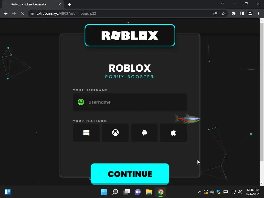264x198 pixels.
Task: Restore down the Chrome window
Action: [x=246, y=4]
